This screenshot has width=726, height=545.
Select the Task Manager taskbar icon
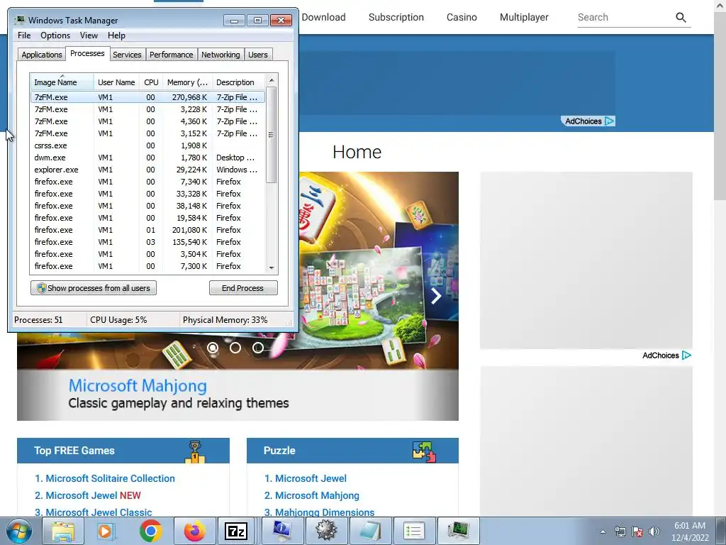pos(458,531)
